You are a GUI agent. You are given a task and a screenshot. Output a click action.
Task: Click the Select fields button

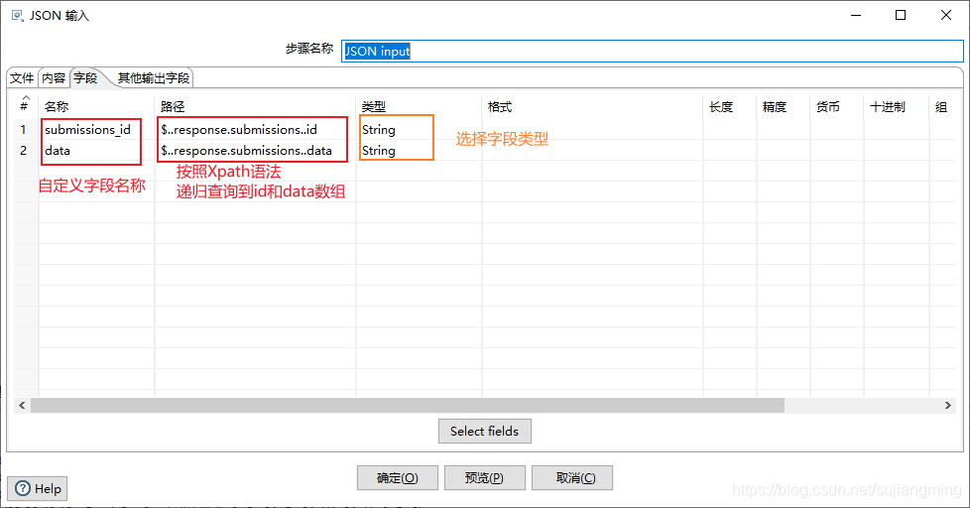click(484, 432)
